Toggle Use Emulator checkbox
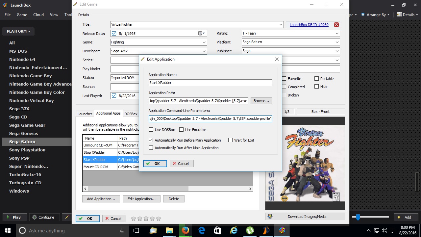This screenshot has height=237, width=421. (181, 130)
